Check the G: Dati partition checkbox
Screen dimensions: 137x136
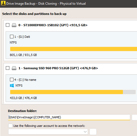click(12, 37)
